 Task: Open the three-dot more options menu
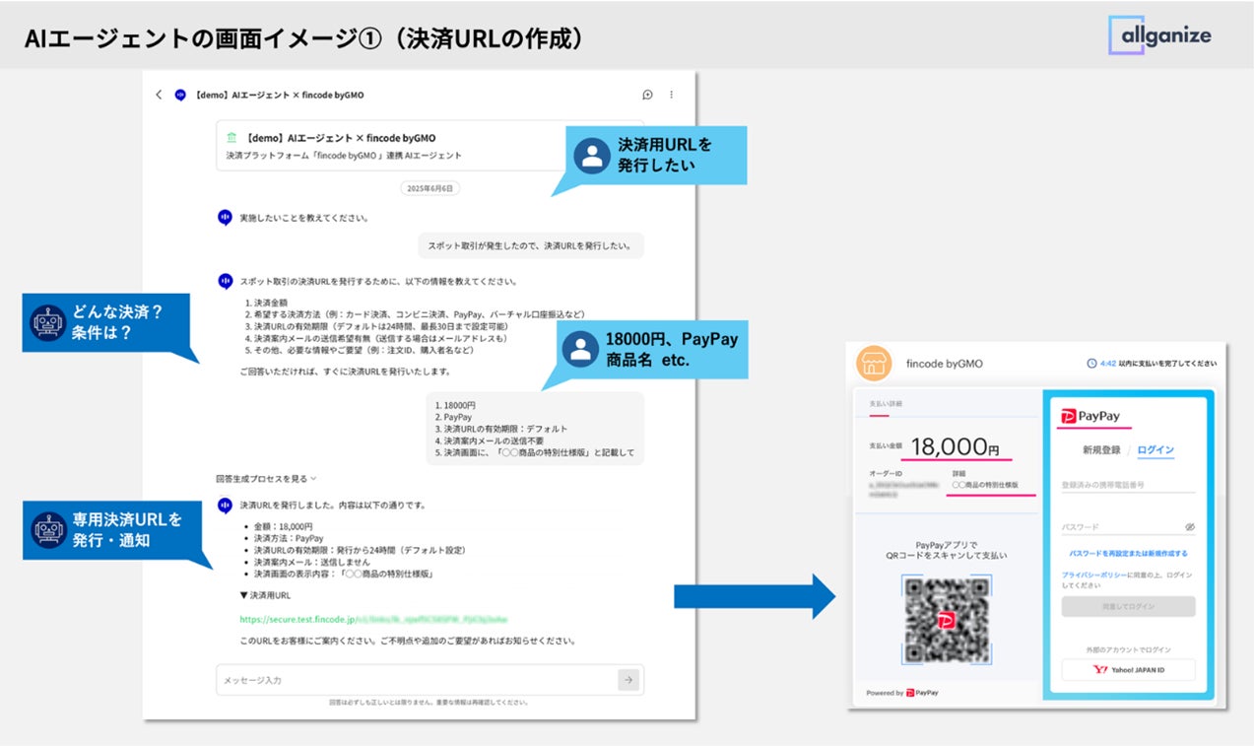pyautogui.click(x=672, y=95)
